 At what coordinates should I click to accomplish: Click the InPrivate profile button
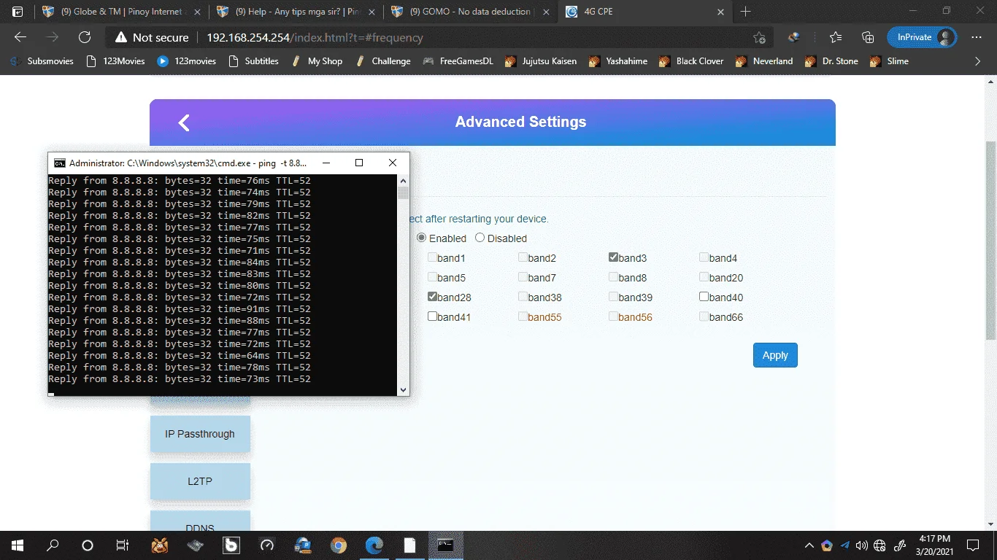tap(922, 37)
